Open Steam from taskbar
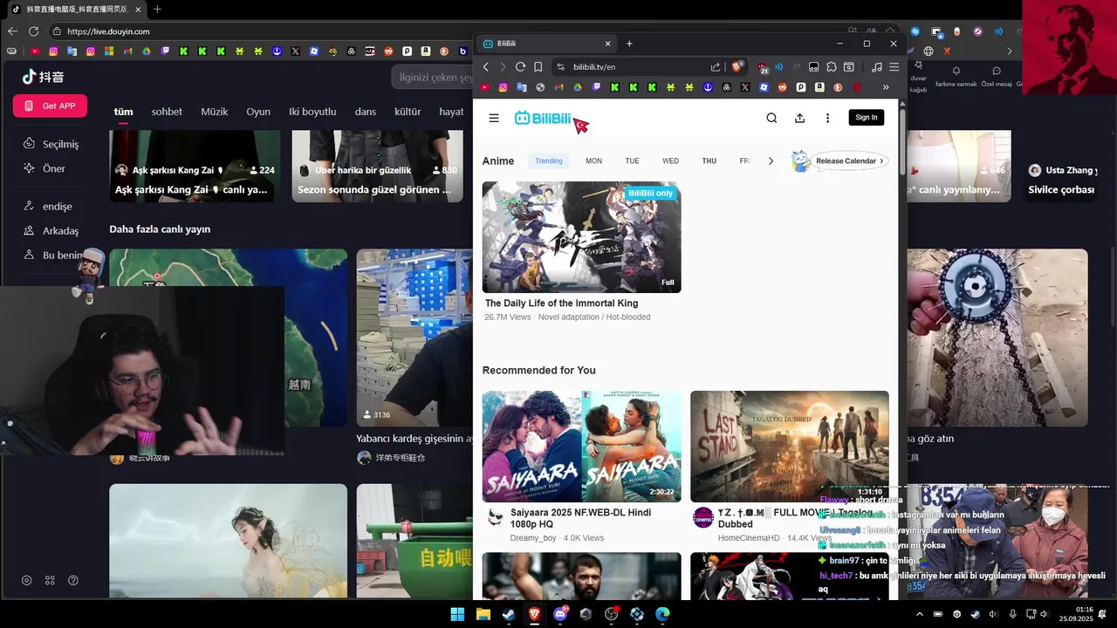This screenshot has width=1117, height=628. pyautogui.click(x=508, y=614)
